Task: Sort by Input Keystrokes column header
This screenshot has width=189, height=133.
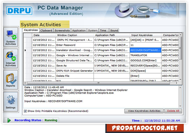Action: [146, 35]
